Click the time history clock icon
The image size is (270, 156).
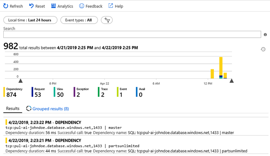pyautogui.click(x=263, y=49)
